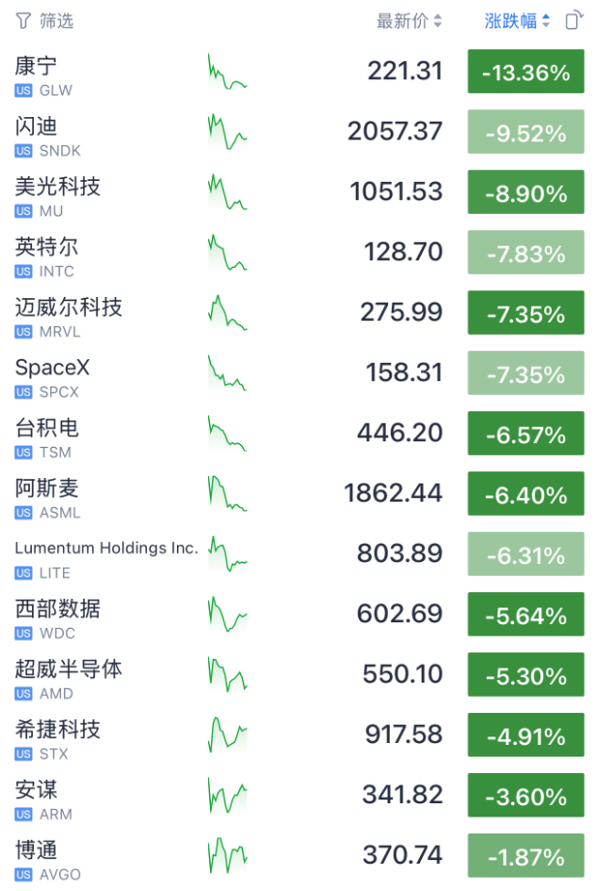Open the 希捷科技 STX mini chart
Image resolution: width=596 pixels, height=891 pixels.
coord(228,734)
